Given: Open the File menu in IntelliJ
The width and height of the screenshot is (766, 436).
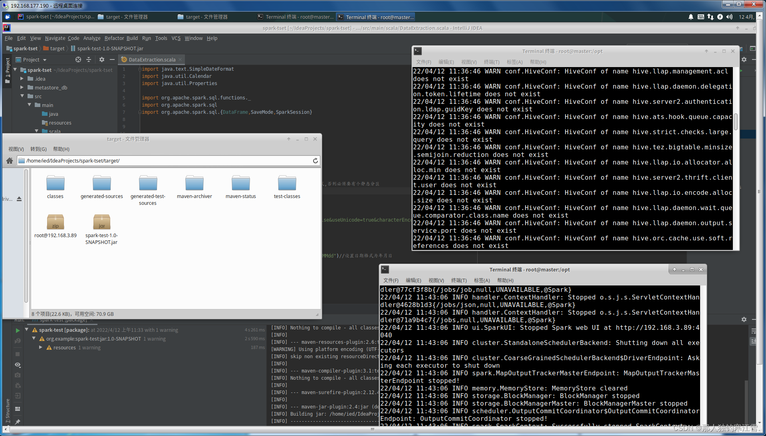Looking at the screenshot, I should click(x=9, y=38).
